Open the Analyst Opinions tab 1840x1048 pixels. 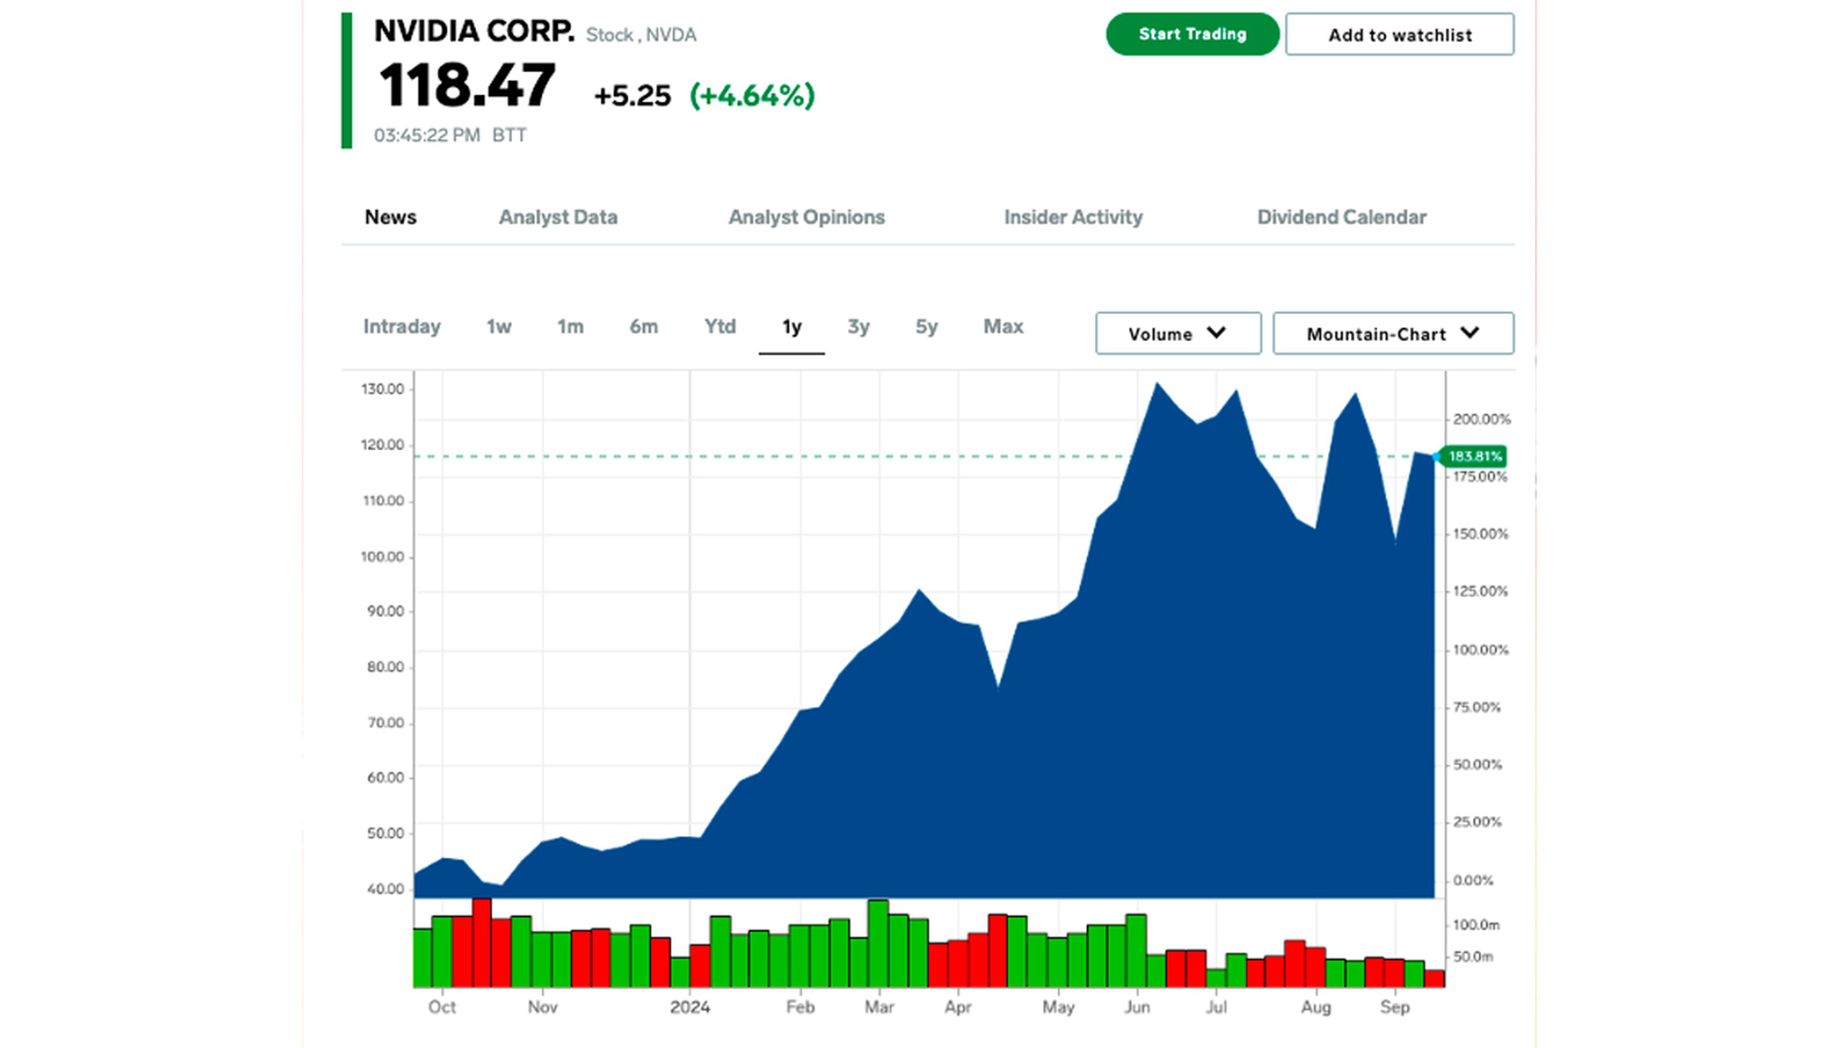pyautogui.click(x=806, y=218)
